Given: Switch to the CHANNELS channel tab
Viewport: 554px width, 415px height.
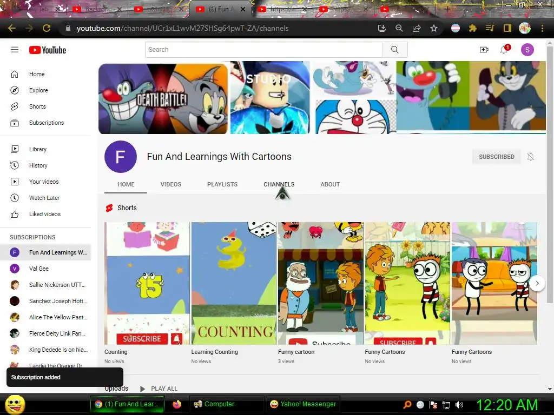Looking at the screenshot, I should pos(279,184).
